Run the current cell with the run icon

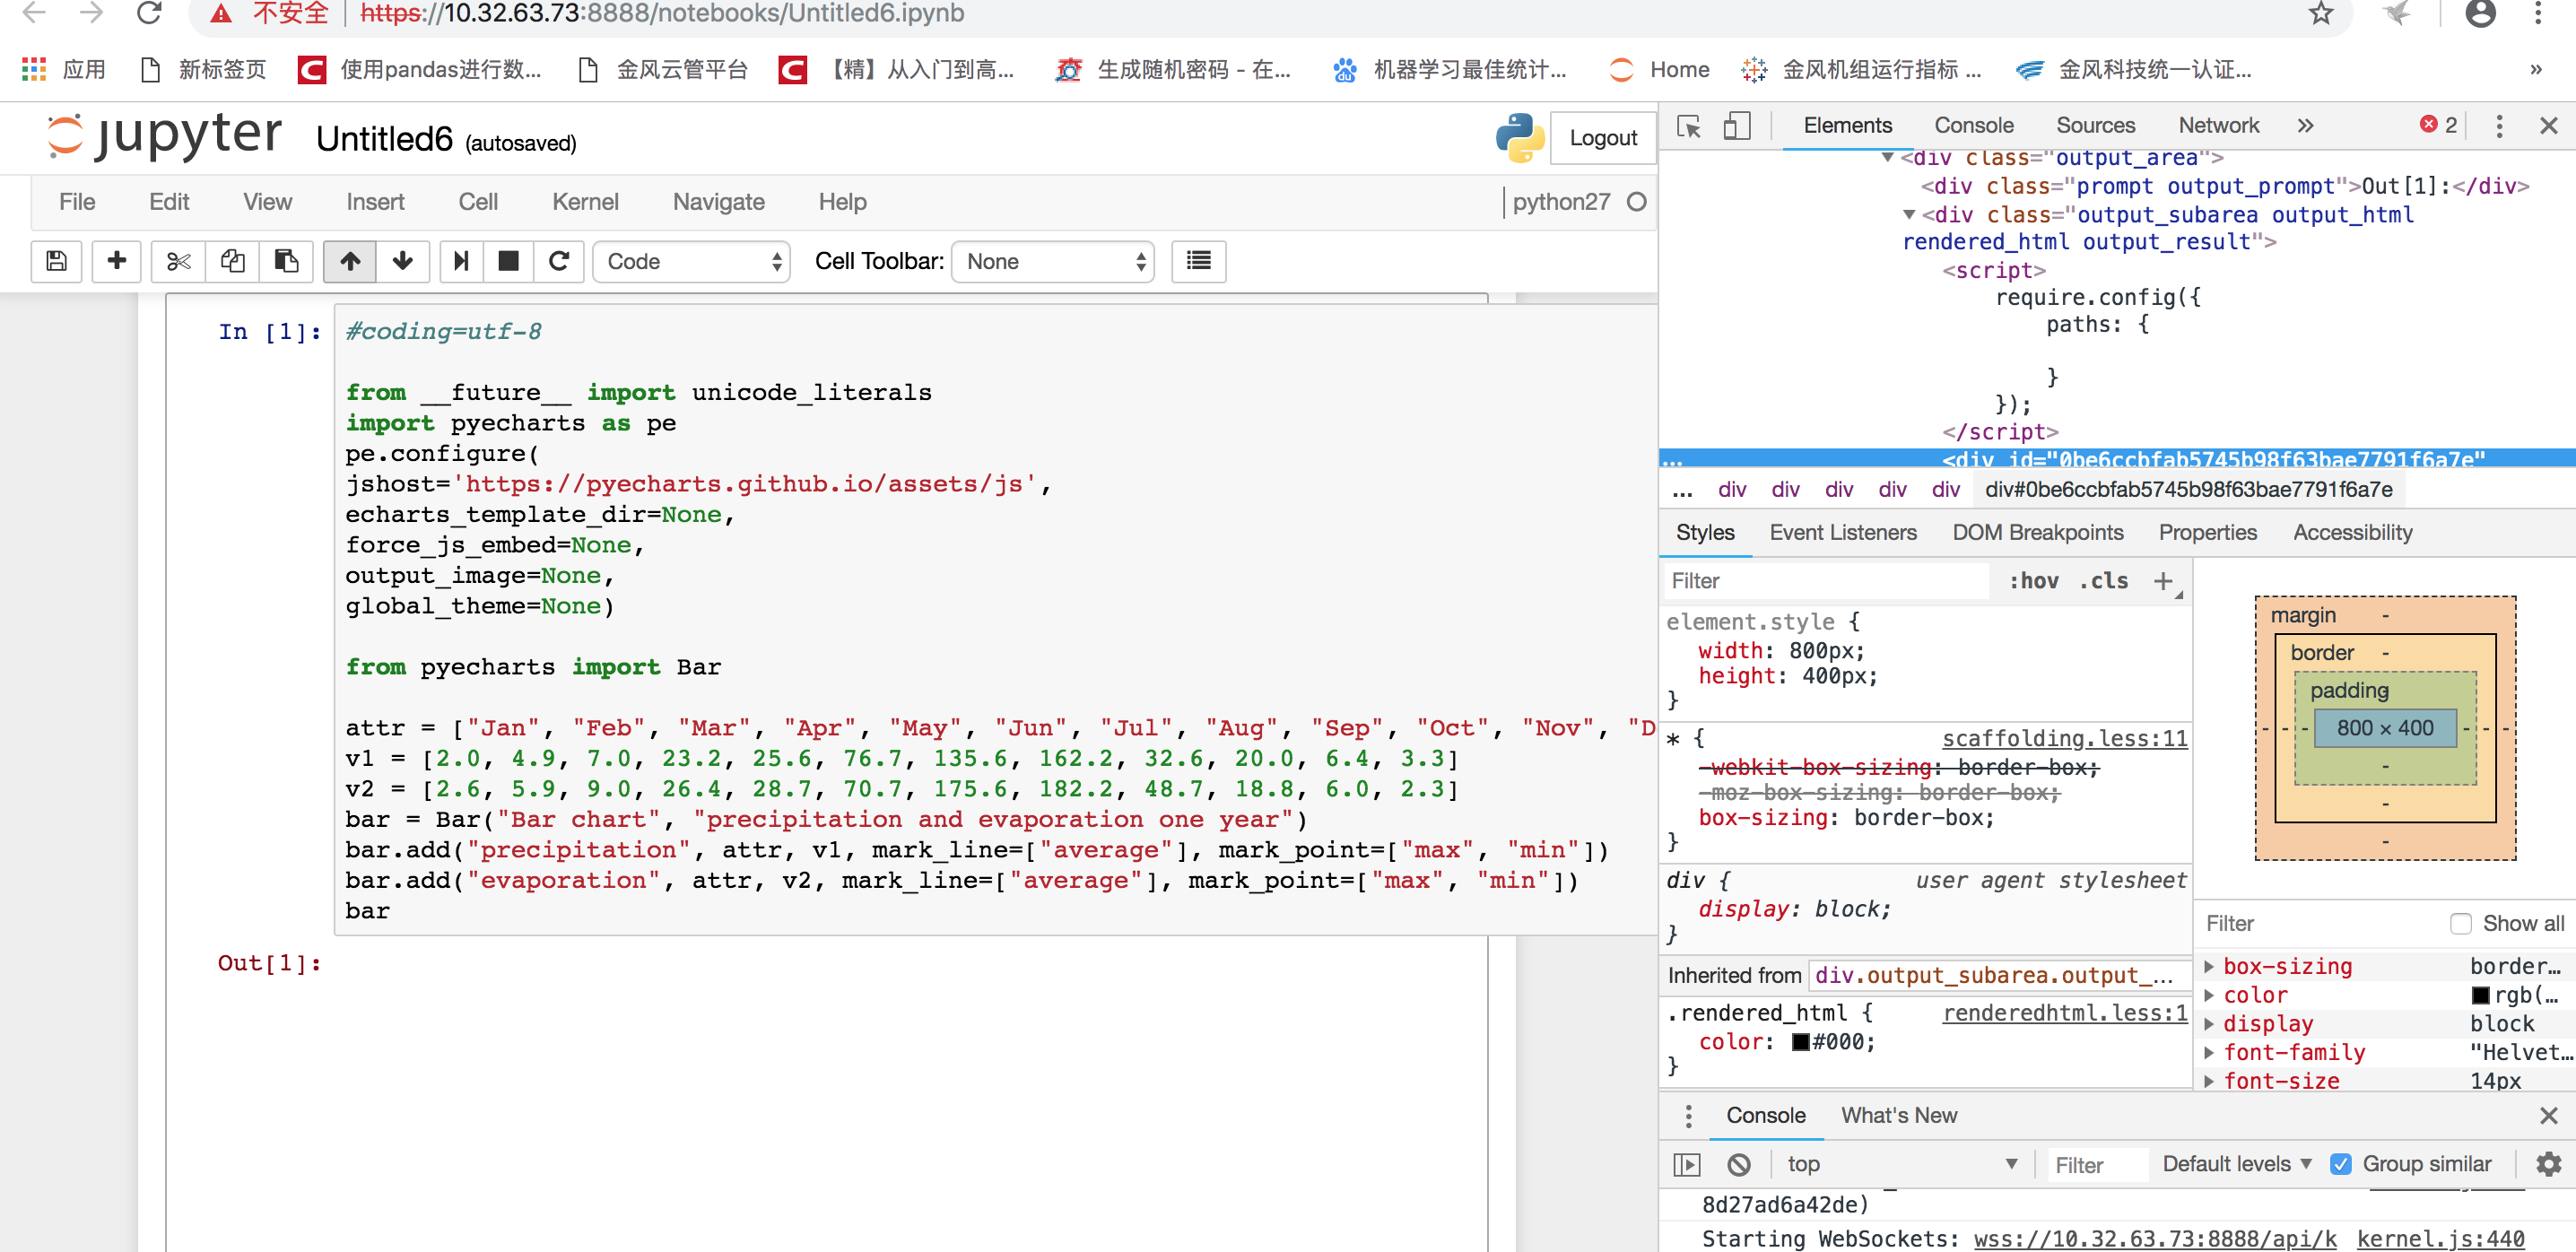click(x=461, y=261)
